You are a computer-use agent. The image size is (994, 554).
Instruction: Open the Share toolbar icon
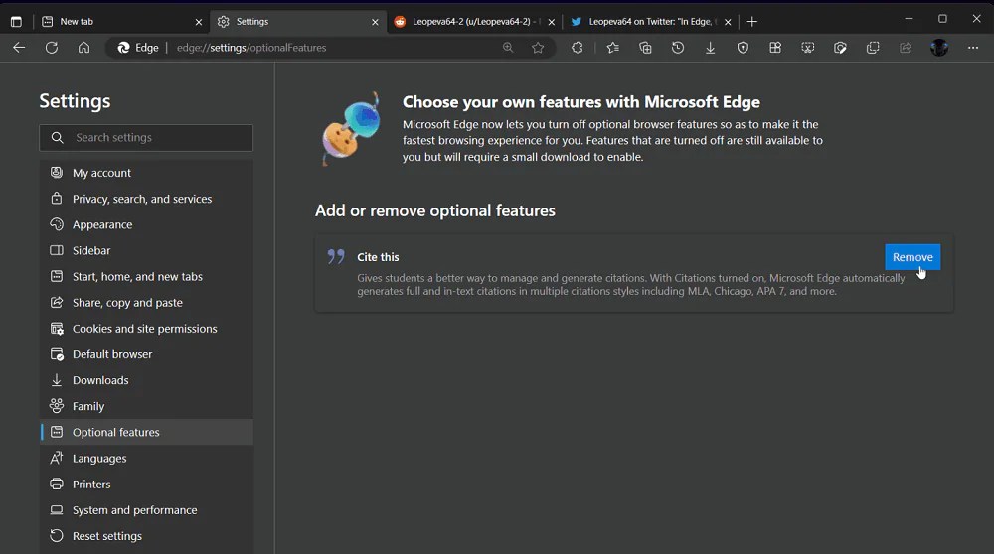906,48
